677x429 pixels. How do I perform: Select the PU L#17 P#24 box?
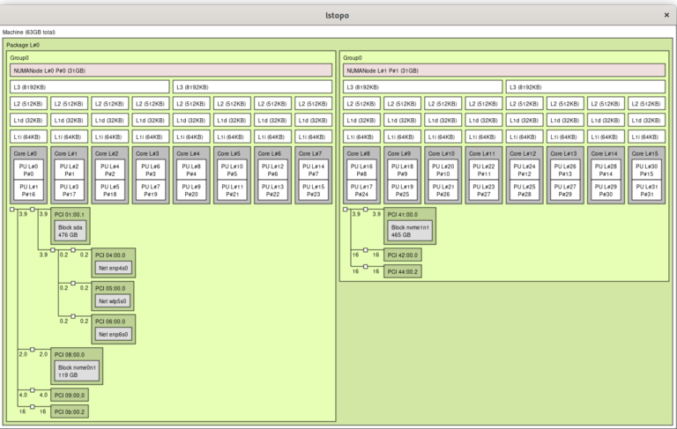click(x=362, y=190)
